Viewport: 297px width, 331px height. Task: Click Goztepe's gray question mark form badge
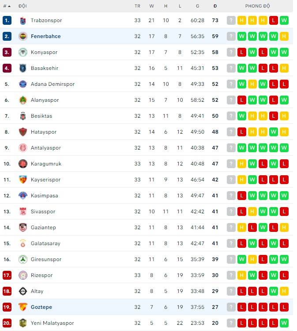tap(231, 307)
